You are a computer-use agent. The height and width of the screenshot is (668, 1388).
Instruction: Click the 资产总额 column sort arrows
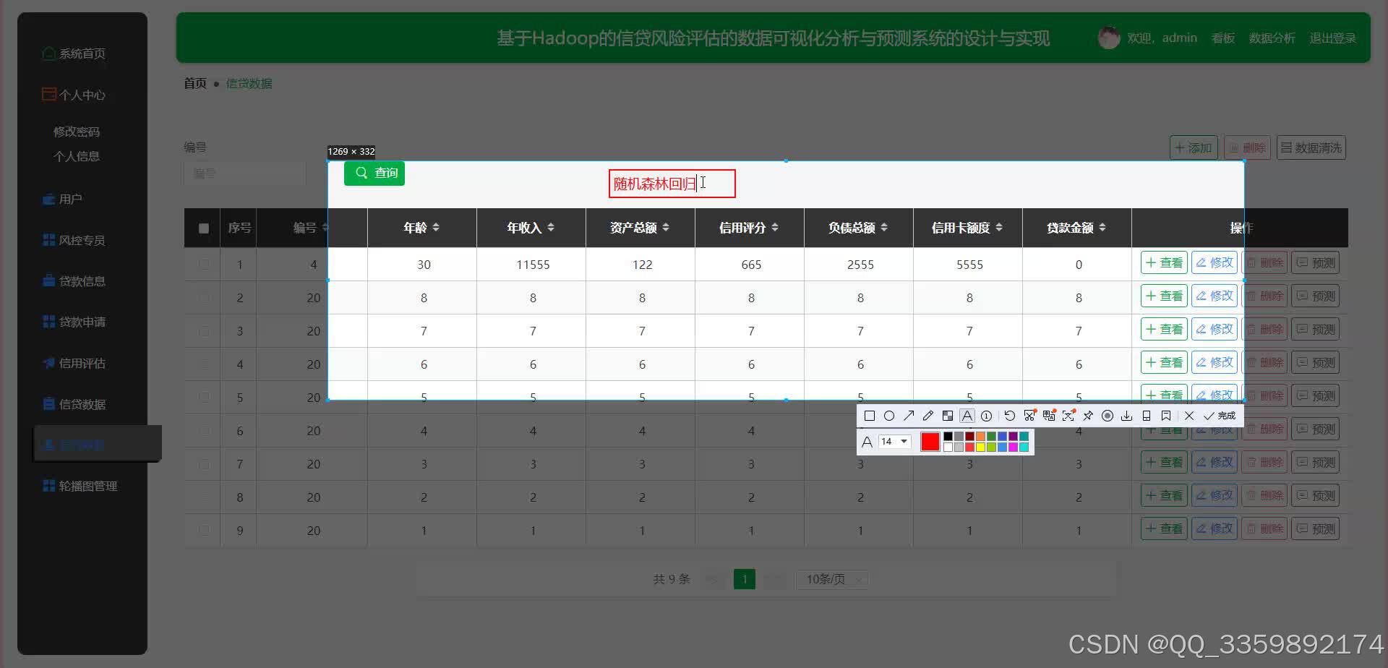click(666, 228)
